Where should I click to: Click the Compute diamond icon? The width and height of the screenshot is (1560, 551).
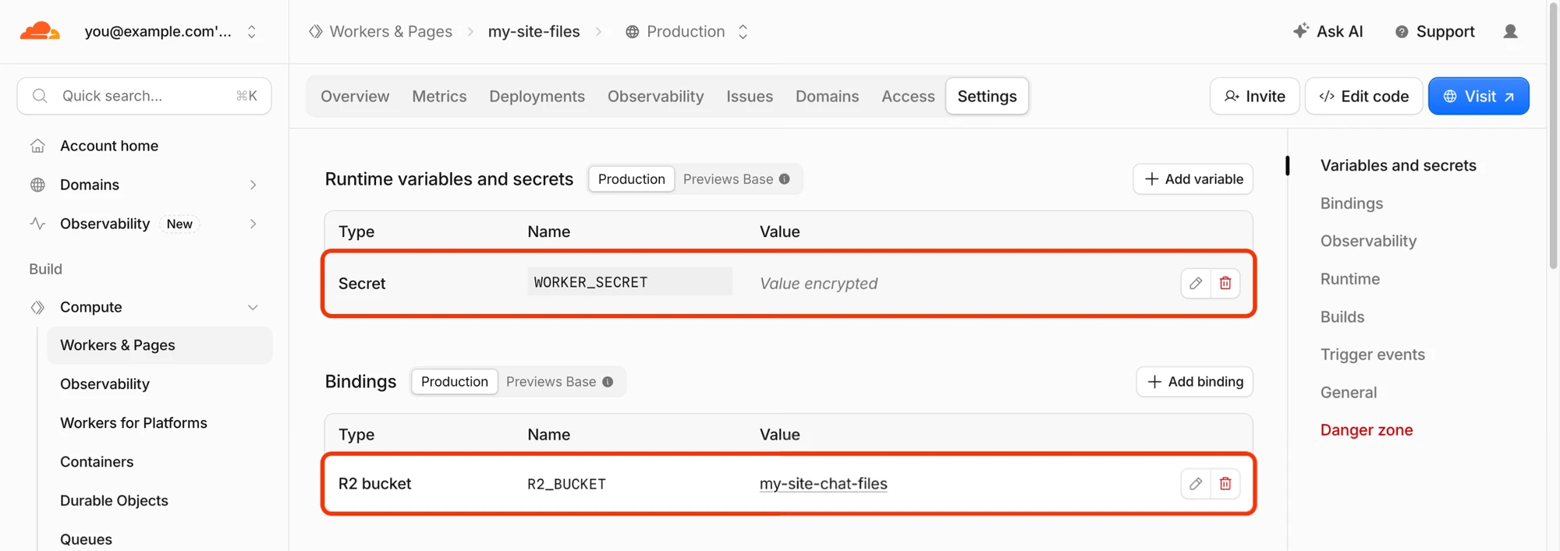coord(37,307)
